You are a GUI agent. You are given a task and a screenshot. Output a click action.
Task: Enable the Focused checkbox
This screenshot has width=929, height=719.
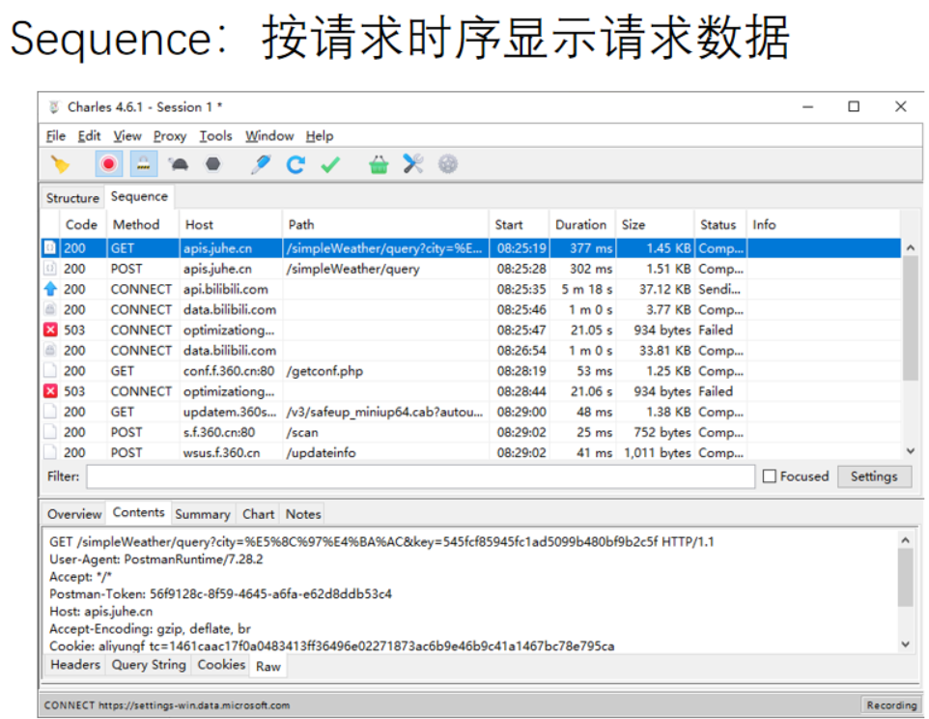pos(770,476)
